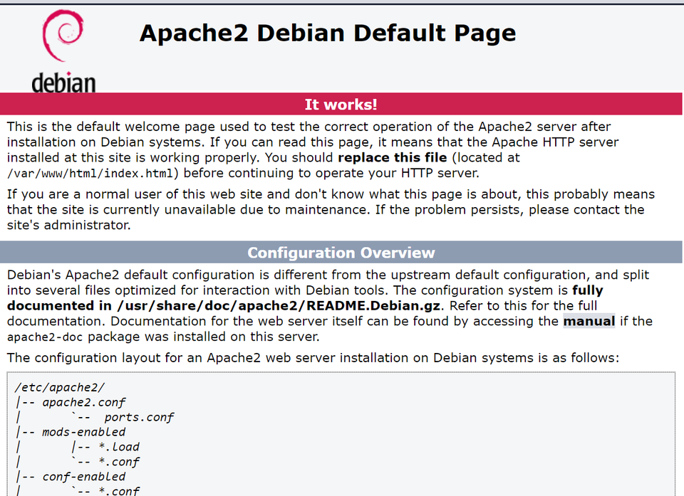Screen dimensions: 684x496
Task: Select the mods-enabled directory entry
Action: pyautogui.click(x=83, y=432)
